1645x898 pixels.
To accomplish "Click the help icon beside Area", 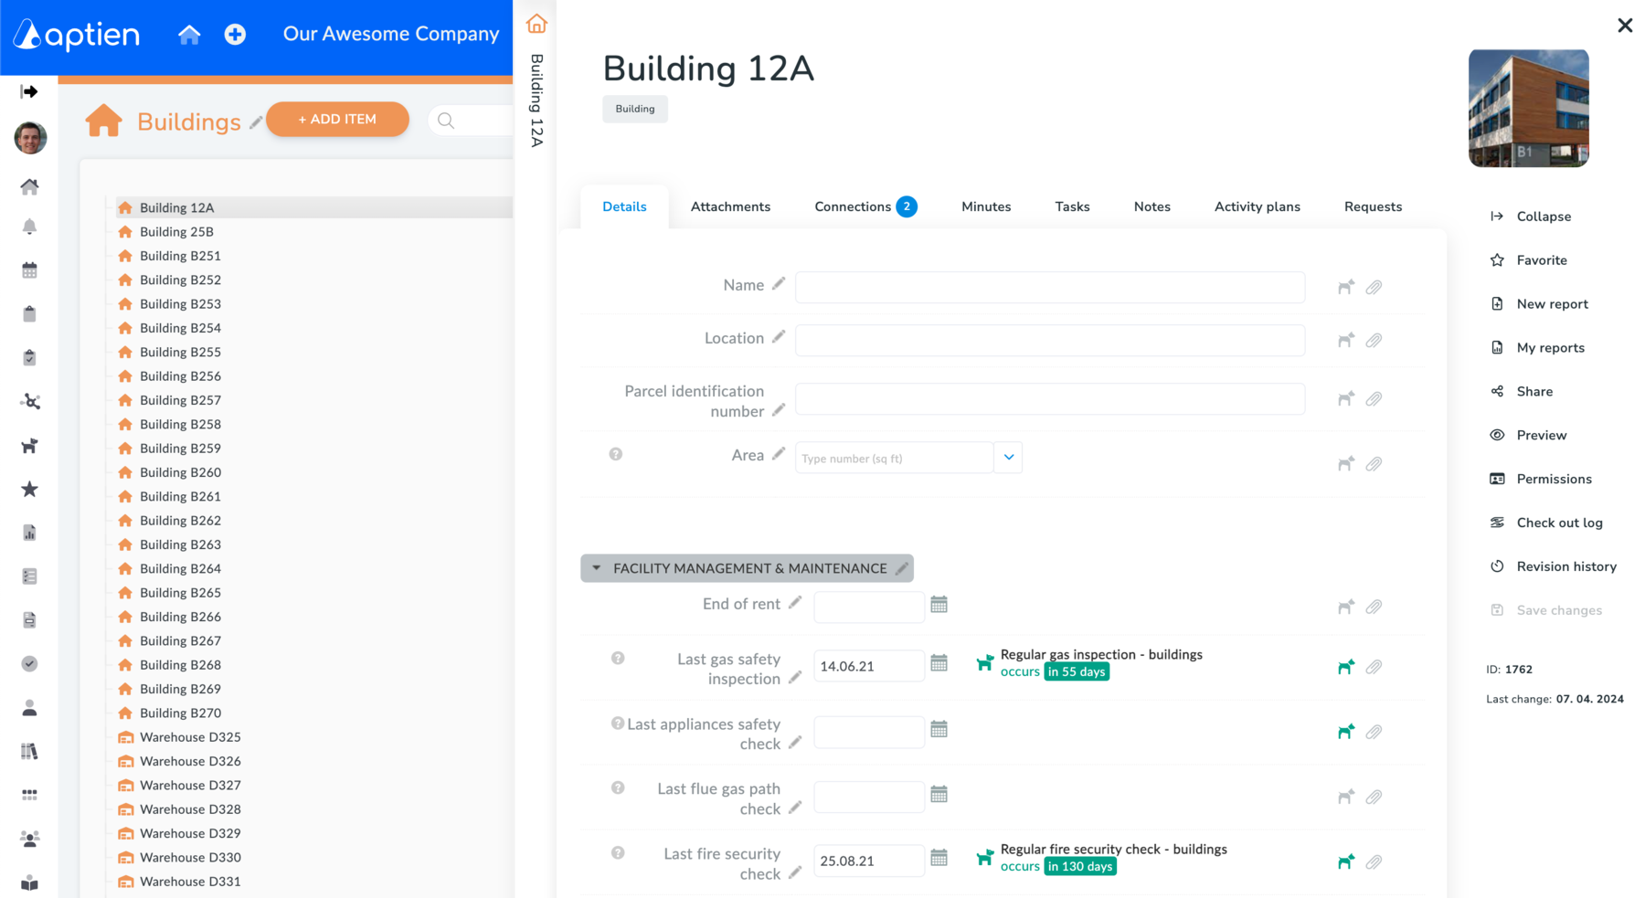I will click(616, 454).
